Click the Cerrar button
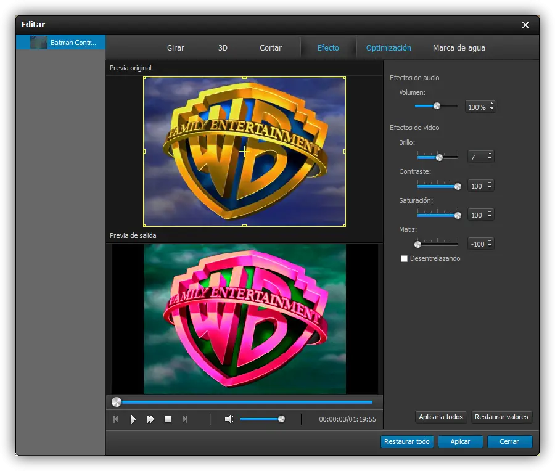The image size is (555, 471). click(x=509, y=441)
